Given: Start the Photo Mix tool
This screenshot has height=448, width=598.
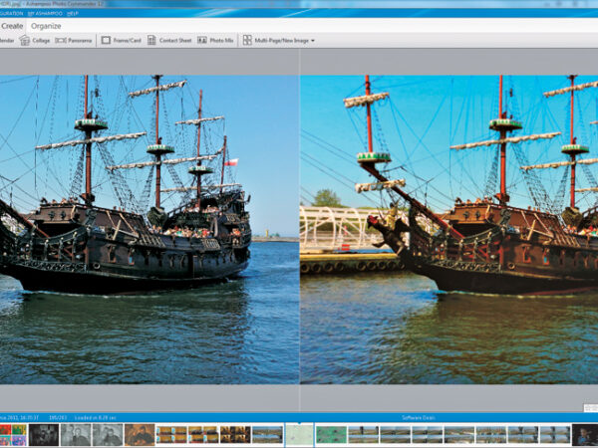Looking at the screenshot, I should (x=214, y=41).
